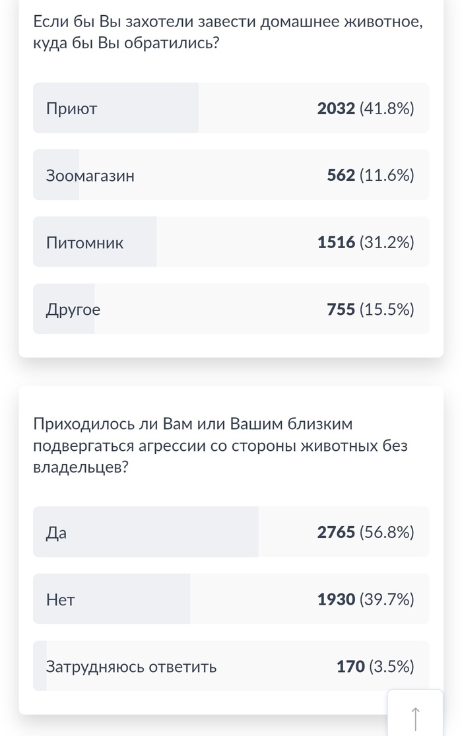462x736 pixels.
Task: Click the 2032 (41.8%) vote count
Action: click(366, 108)
